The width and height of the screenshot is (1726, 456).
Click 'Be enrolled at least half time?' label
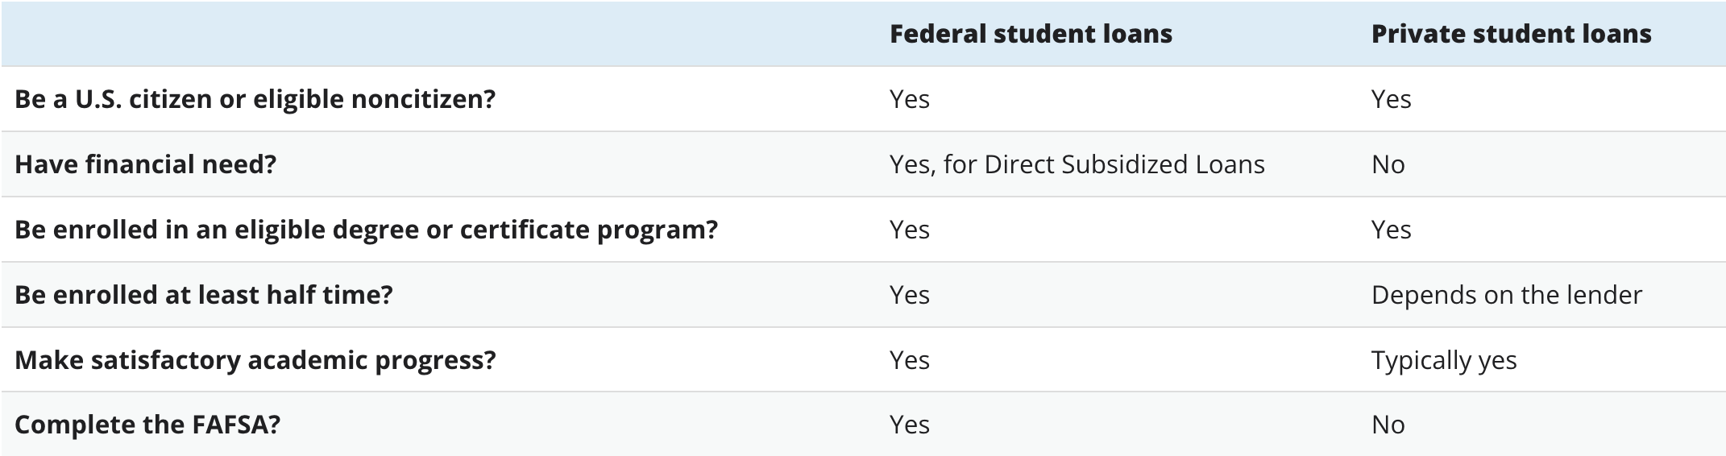point(203,295)
